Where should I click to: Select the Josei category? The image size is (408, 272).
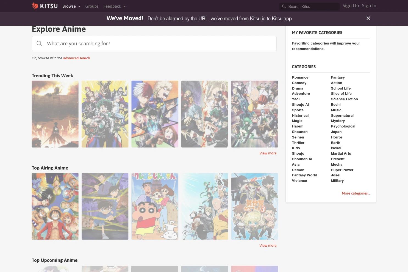(x=335, y=175)
